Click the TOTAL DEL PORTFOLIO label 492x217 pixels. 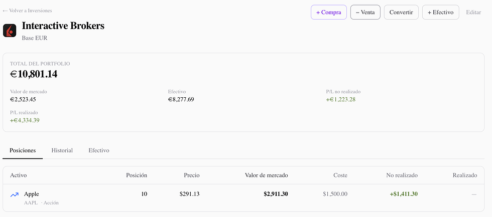pyautogui.click(x=40, y=64)
